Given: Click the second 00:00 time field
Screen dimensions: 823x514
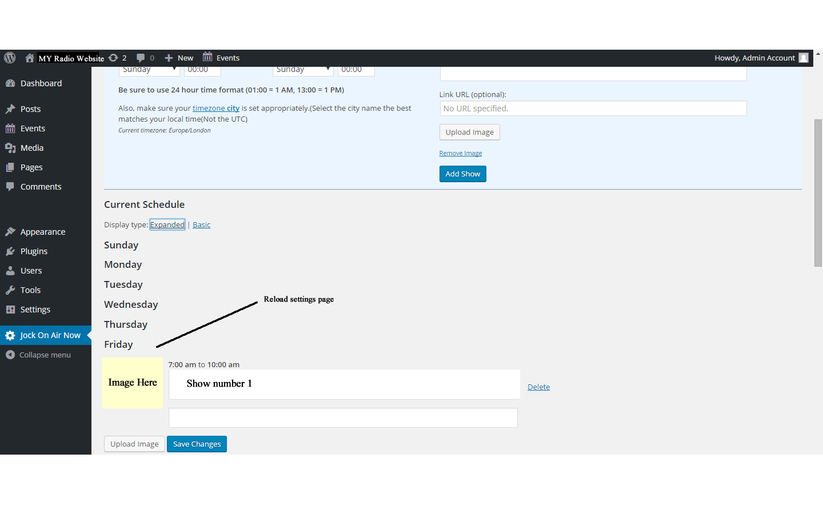Looking at the screenshot, I should click(356, 71).
